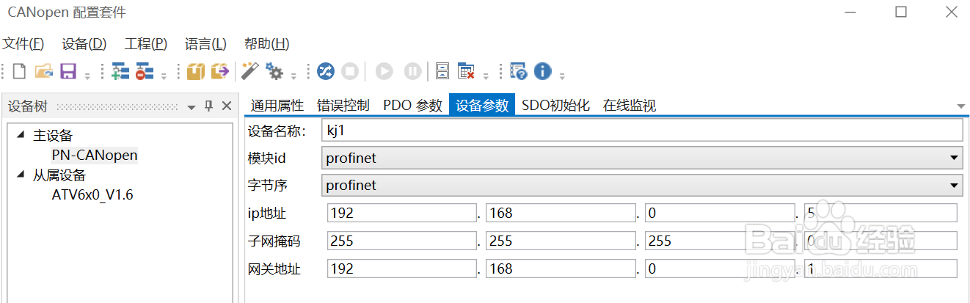
Task: Click the blue shuffle connect icon
Action: (325, 71)
